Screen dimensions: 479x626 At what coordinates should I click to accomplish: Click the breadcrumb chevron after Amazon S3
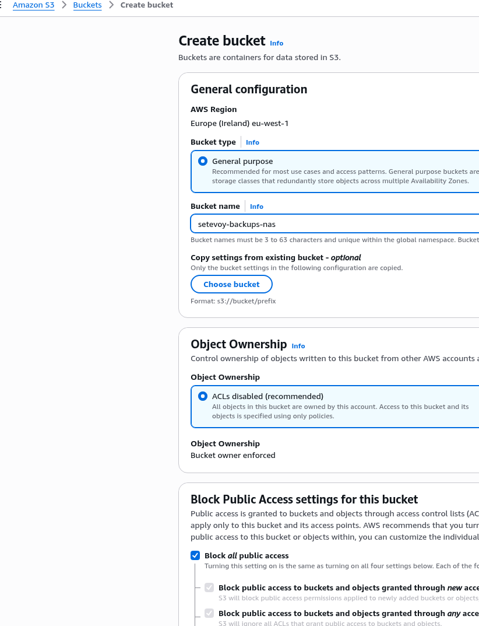tap(64, 5)
